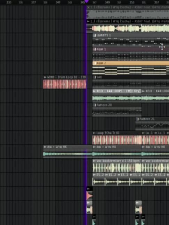Jump to bar 357 on the timeline ruler

156,2
